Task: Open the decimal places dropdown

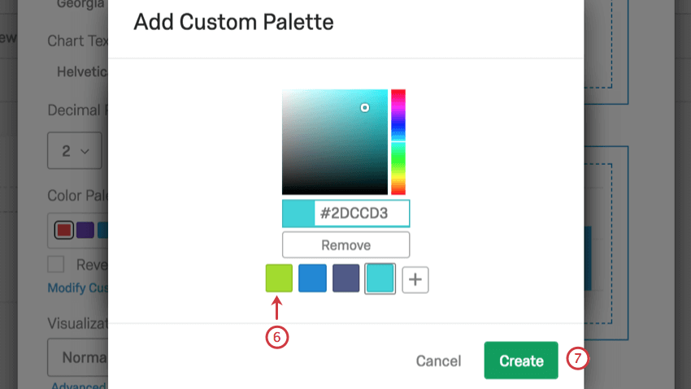Action: 73,150
